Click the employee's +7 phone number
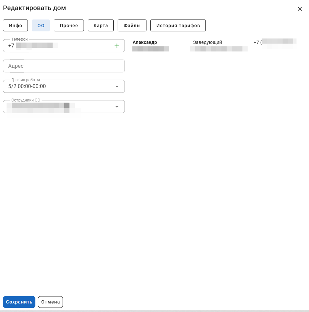This screenshot has height=312, width=309. [x=275, y=42]
